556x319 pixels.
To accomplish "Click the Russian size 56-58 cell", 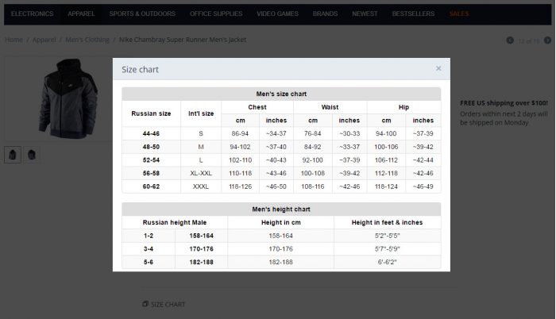I will tap(151, 173).
